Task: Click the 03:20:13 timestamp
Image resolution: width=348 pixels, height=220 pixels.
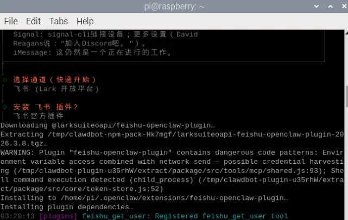Action: pos(18,216)
